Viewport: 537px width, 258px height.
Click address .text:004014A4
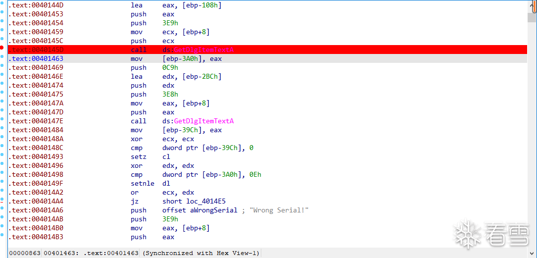pyautogui.click(x=36, y=202)
